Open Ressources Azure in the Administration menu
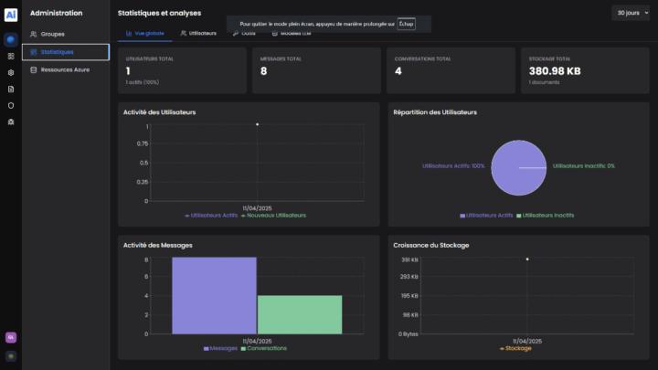 coord(66,69)
